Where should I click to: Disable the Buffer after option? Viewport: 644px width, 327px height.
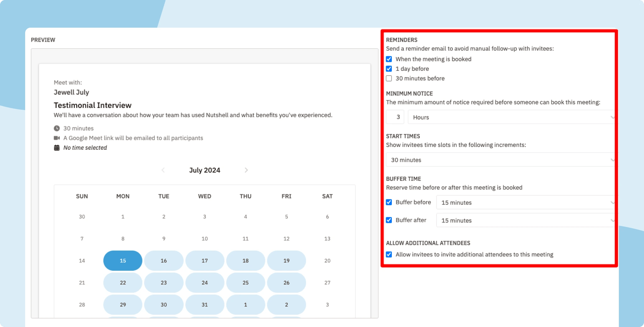coord(389,220)
